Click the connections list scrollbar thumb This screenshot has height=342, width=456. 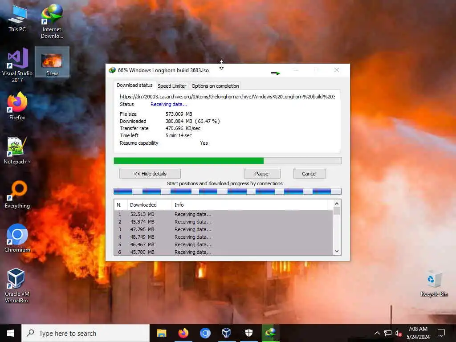[337, 211]
